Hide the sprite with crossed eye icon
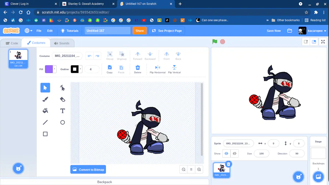Image resolution: width=329 pixels, height=185 pixels. 234,154
